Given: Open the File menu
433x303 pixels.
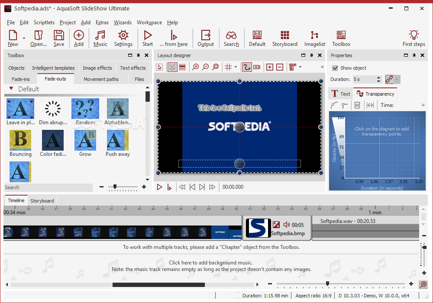Looking at the screenshot, I should tap(11, 23).
